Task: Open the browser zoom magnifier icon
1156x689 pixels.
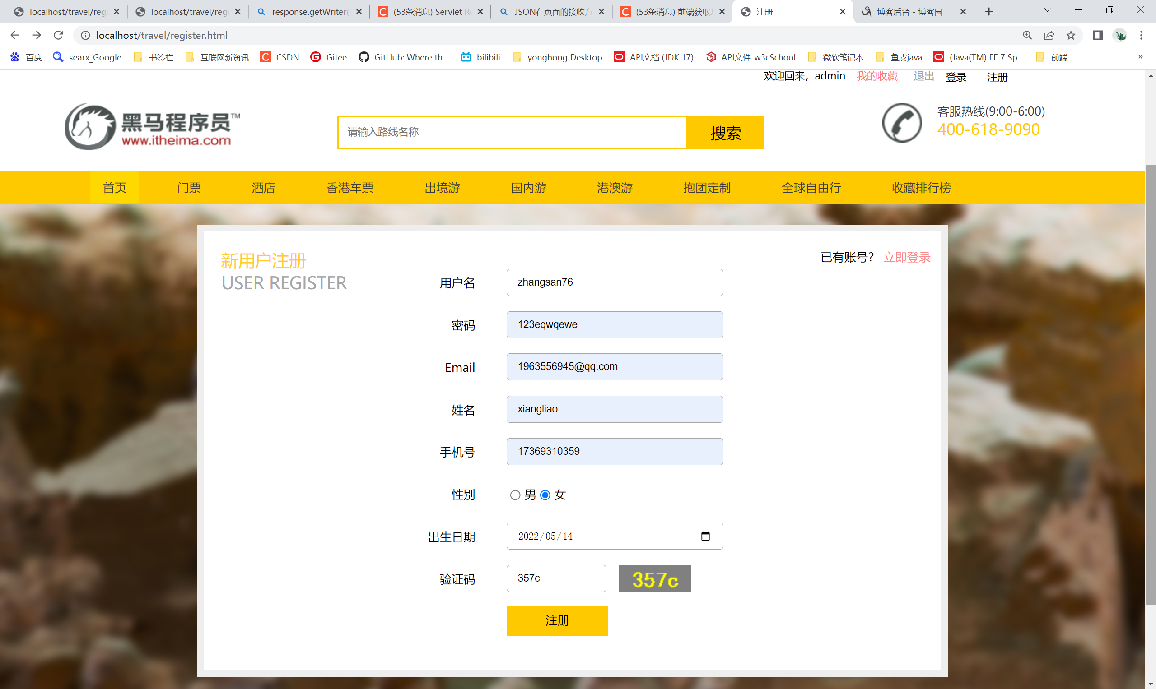Action: [1027, 35]
